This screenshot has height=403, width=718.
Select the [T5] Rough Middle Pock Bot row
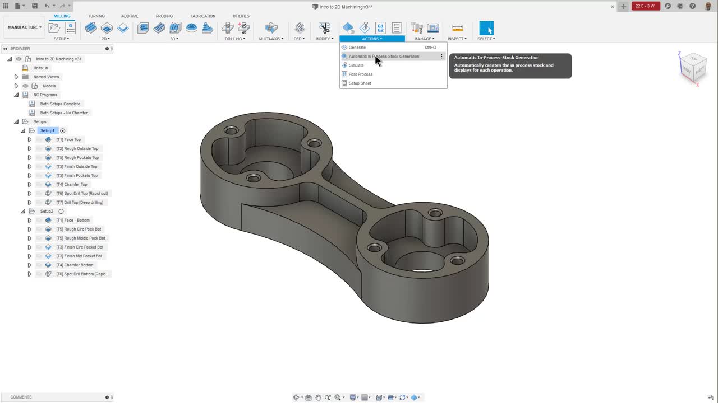pyautogui.click(x=80, y=238)
